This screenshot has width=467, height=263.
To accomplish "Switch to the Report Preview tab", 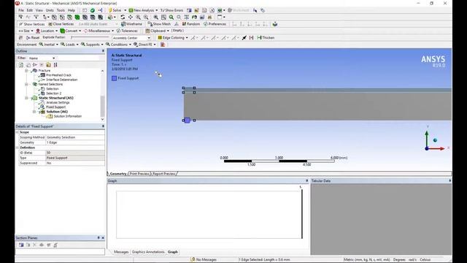I will click(163, 174).
